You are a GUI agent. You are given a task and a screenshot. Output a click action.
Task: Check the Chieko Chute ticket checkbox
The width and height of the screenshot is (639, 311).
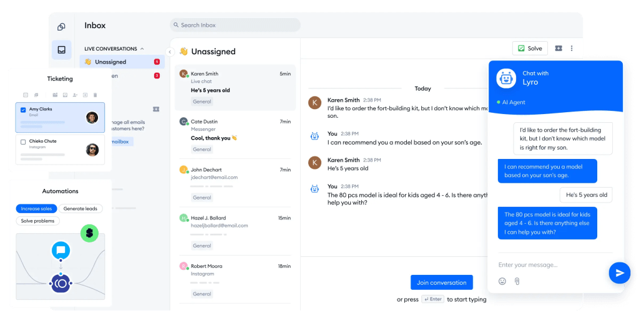[x=23, y=142]
